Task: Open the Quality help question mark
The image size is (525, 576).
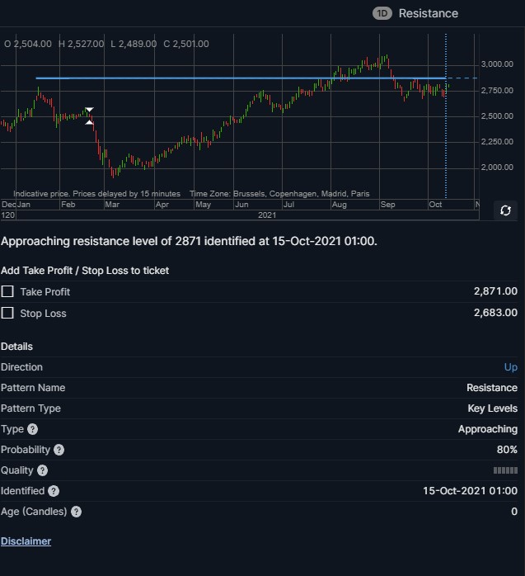Action: coord(43,470)
